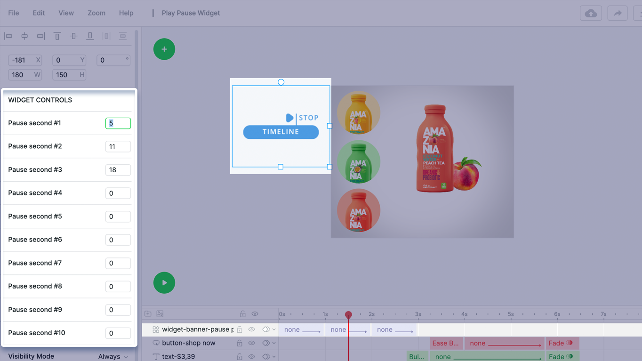Toggle lock-all icon in timeline header

(x=243, y=314)
